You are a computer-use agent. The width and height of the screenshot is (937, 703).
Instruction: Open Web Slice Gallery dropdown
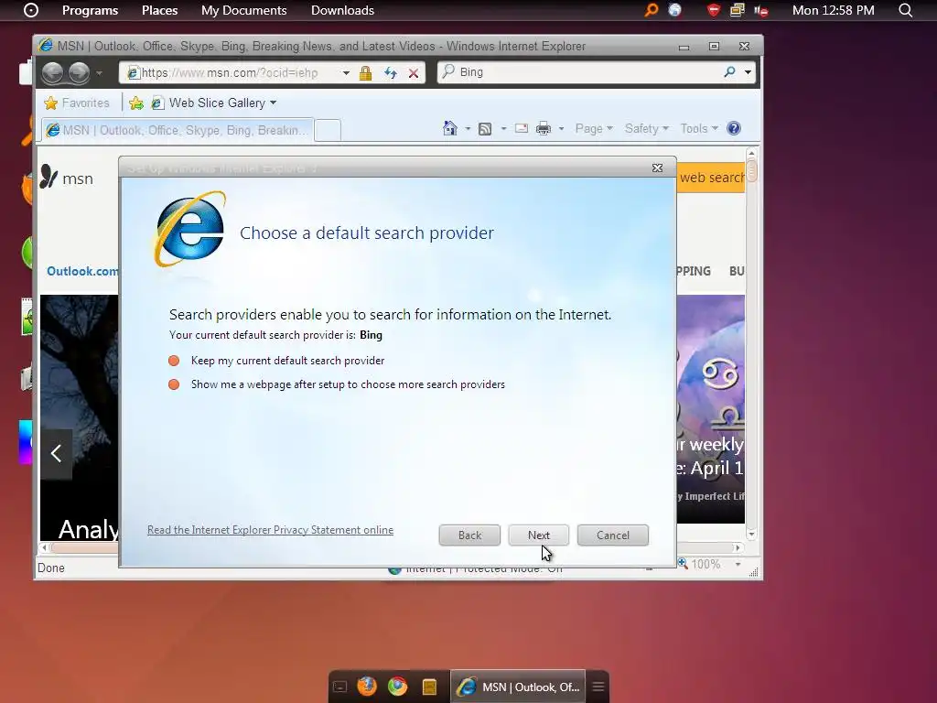pyautogui.click(x=214, y=103)
